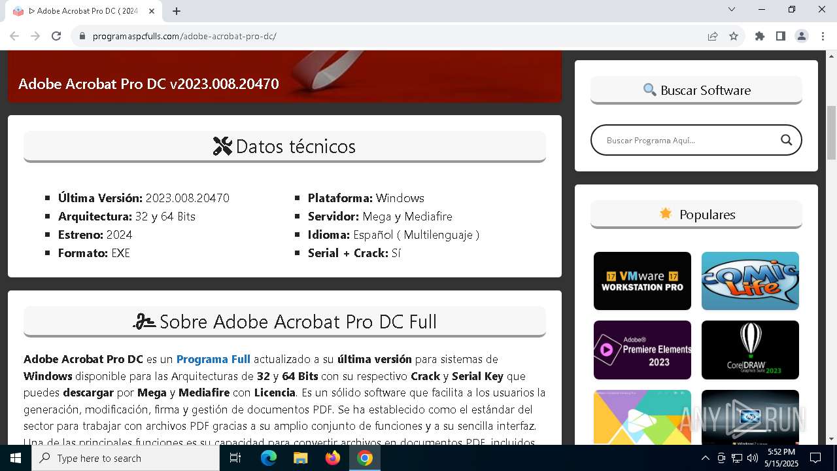Open volume control tray icon
The image size is (837, 471).
tap(752, 458)
